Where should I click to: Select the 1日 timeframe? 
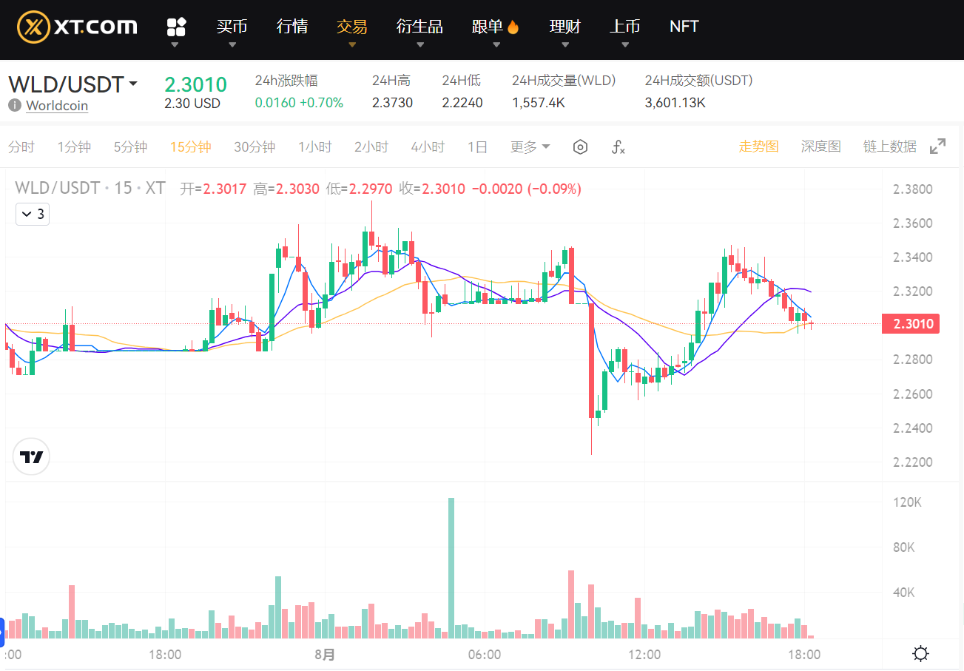click(x=477, y=147)
